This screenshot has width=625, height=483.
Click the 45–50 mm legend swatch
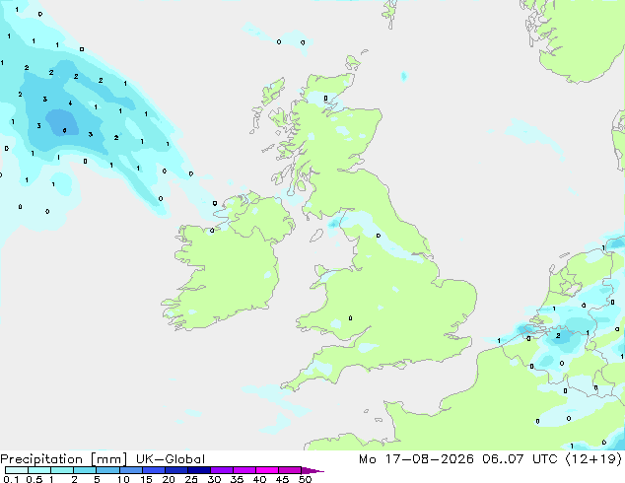[x=290, y=470]
